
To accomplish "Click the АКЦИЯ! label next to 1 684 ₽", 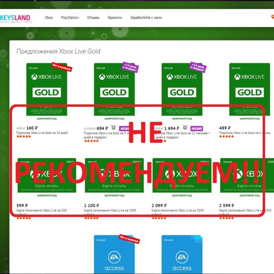I will (197, 128).
